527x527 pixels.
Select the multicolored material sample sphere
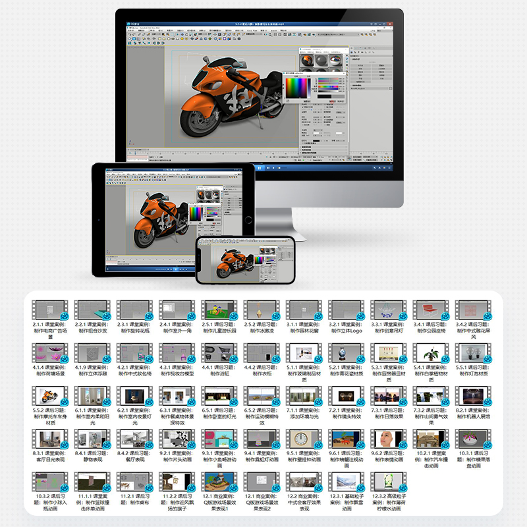pyautogui.click(x=335, y=61)
